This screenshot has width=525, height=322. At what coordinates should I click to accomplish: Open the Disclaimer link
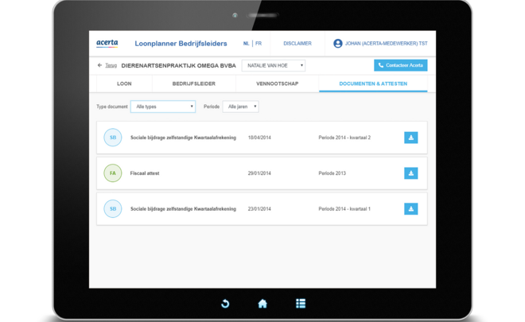(x=297, y=44)
